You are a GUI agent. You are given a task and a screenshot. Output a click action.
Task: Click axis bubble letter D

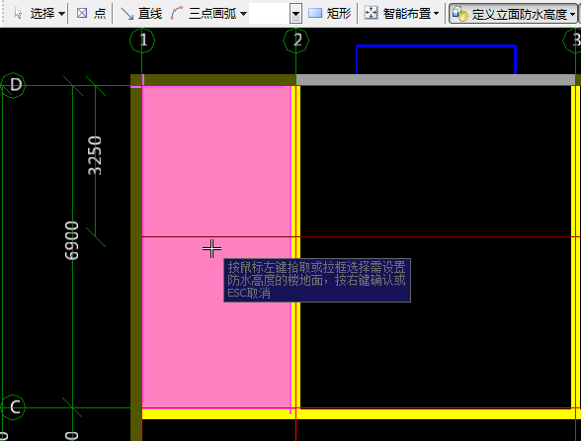click(x=14, y=85)
